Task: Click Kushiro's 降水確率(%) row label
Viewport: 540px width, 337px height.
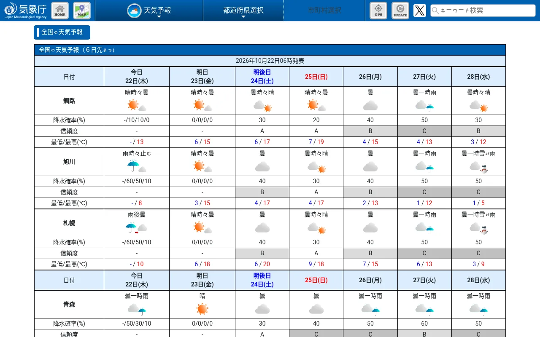Action: click(x=69, y=120)
